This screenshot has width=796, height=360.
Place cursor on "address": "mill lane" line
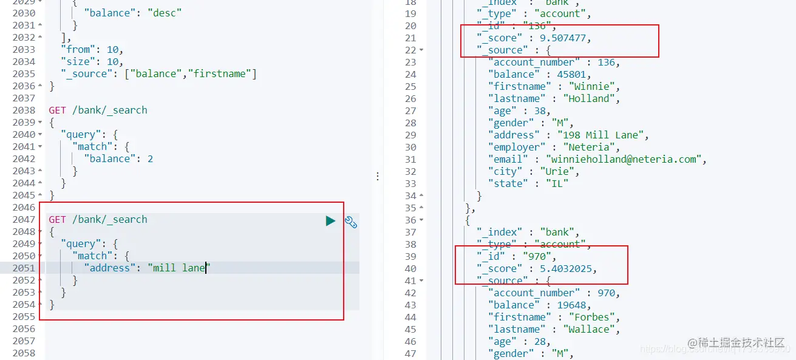coord(147,268)
